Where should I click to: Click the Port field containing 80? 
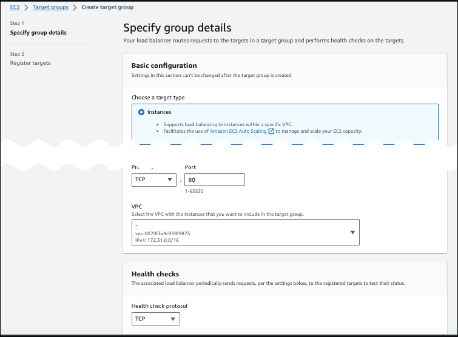214,179
